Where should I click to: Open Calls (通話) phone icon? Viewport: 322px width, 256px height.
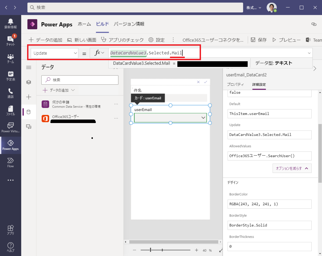pyautogui.click(x=10, y=93)
